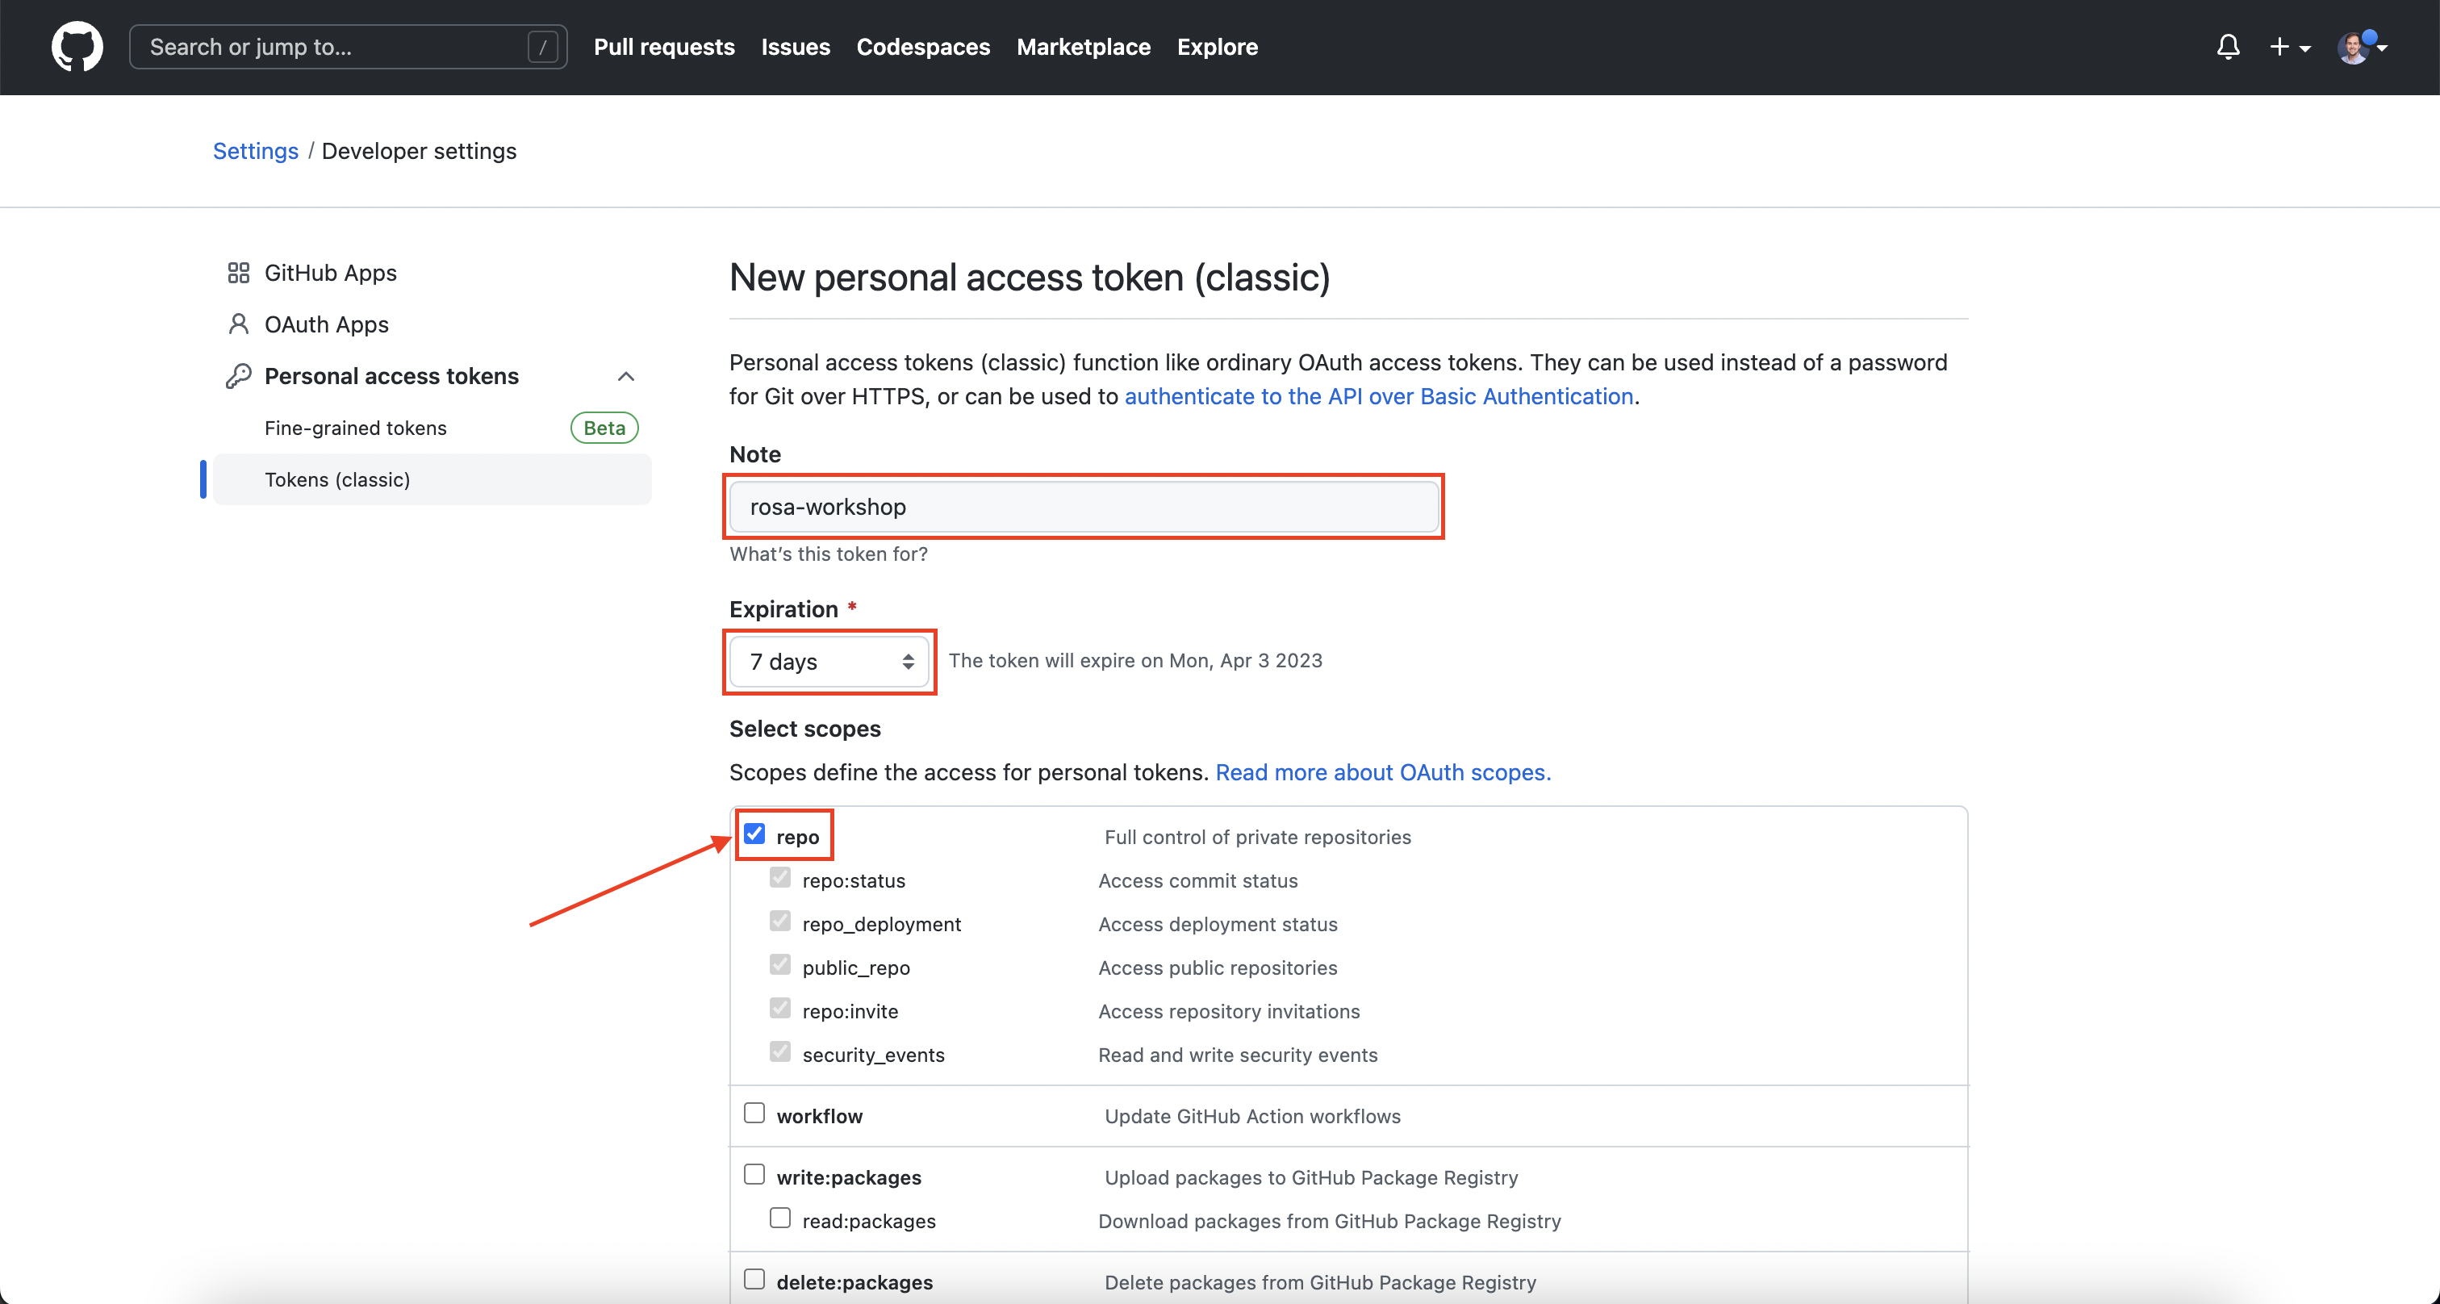2440x1304 pixels.
Task: Open the Expiration 7 days dropdown
Action: pos(828,661)
